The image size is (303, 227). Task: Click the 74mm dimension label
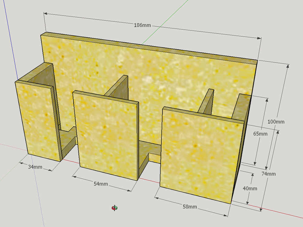click(x=268, y=173)
